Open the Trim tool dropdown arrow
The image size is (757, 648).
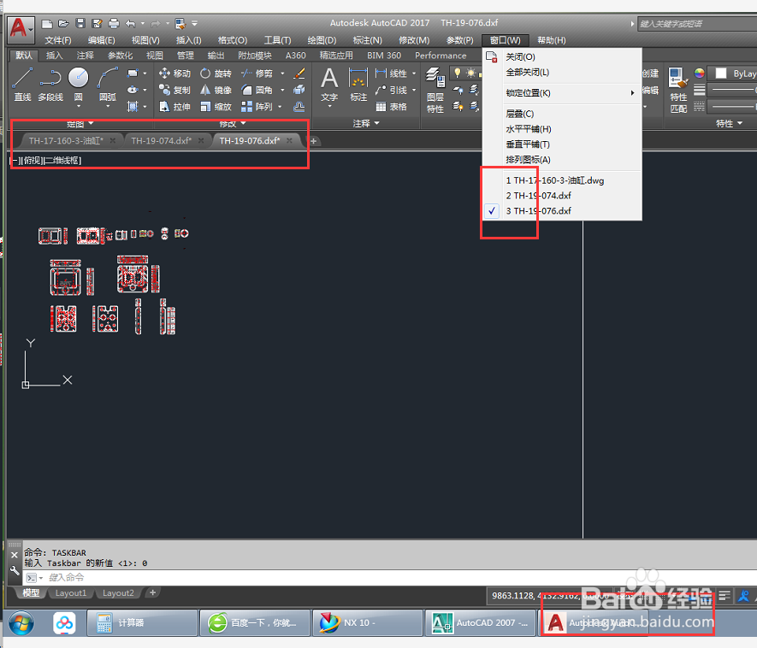[x=283, y=74]
